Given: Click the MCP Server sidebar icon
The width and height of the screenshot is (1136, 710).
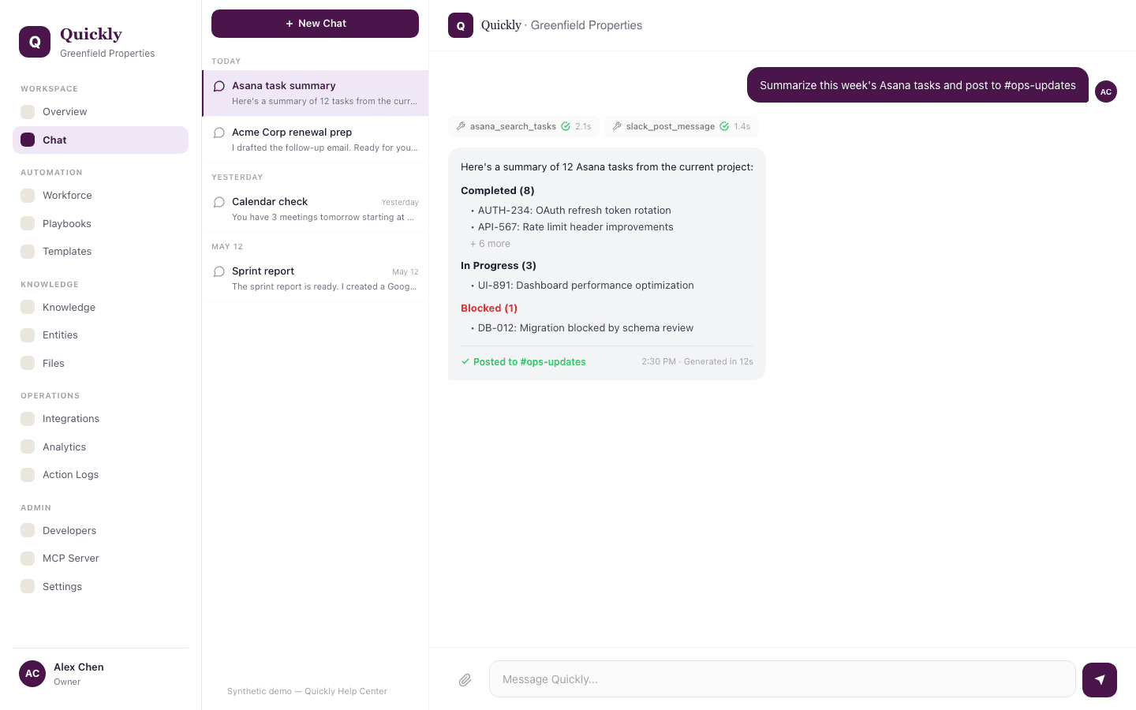Looking at the screenshot, I should (28, 559).
